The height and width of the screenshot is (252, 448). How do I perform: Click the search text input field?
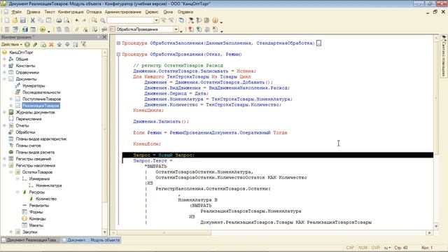point(131,20)
